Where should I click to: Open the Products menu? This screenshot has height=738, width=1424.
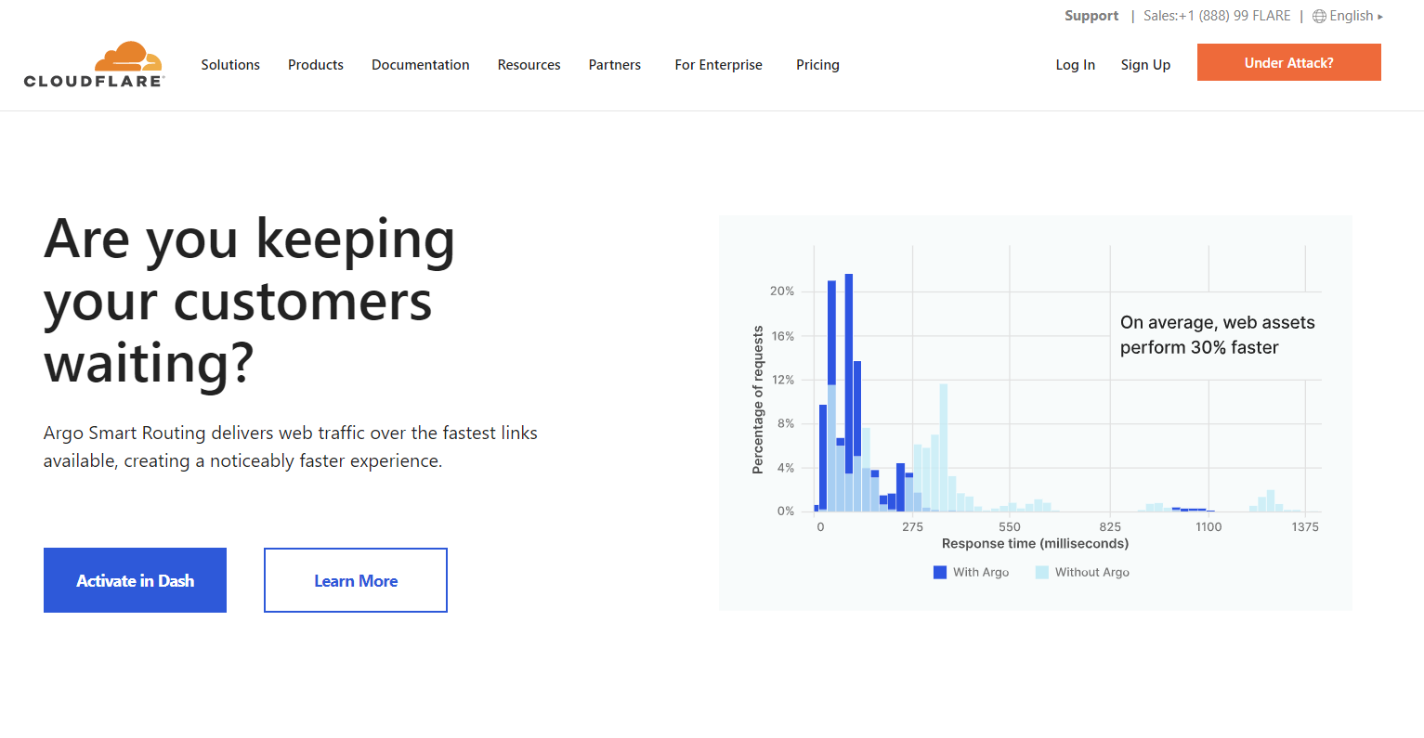point(316,65)
